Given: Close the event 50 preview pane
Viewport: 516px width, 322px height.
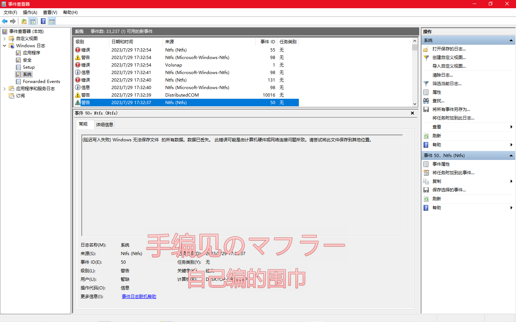Looking at the screenshot, I should [412, 113].
